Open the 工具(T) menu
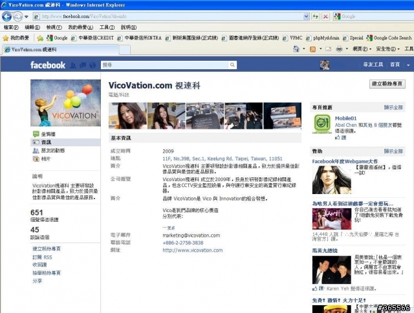The width and height of the screenshot is (414, 313). pyautogui.click(x=107, y=27)
